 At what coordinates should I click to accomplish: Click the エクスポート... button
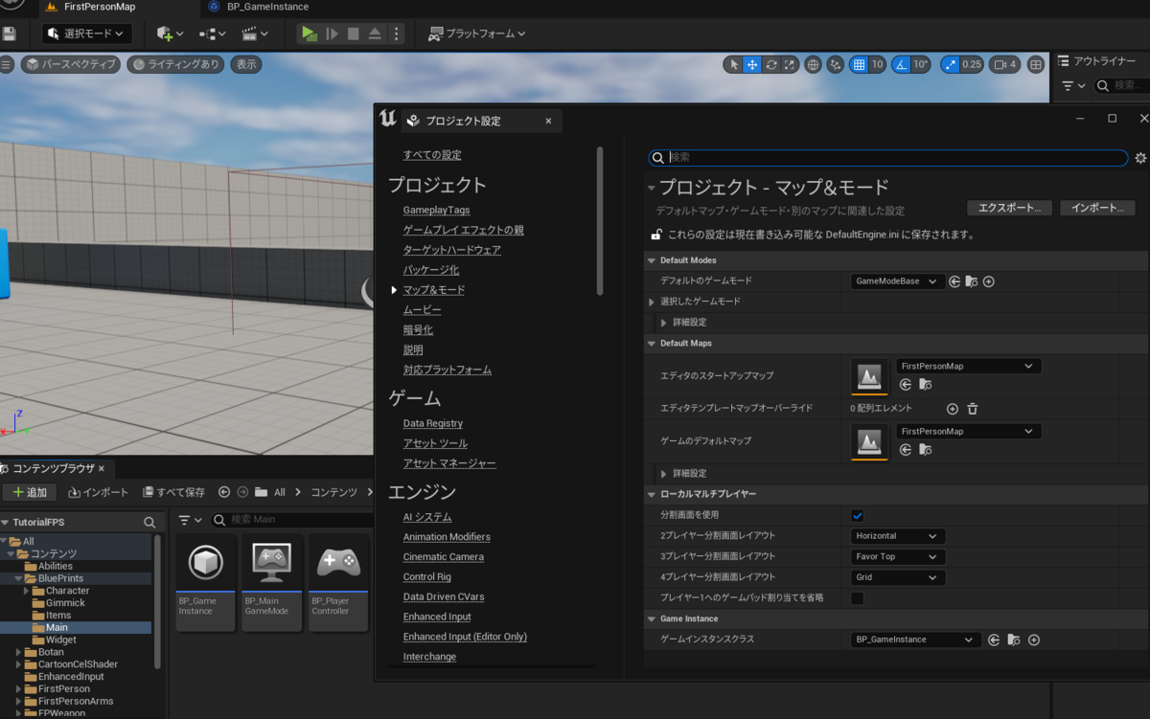coord(1010,208)
